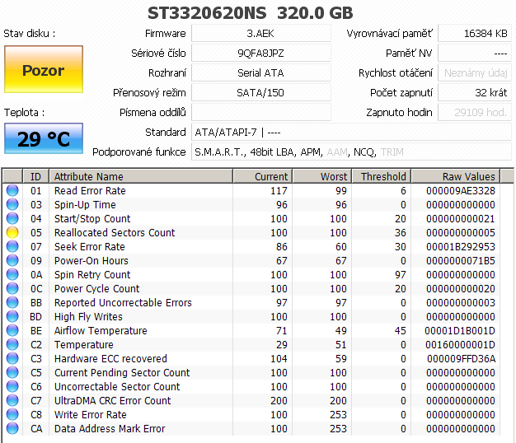Select the UltraDMA CRC Error Count attribute name

click(x=113, y=401)
